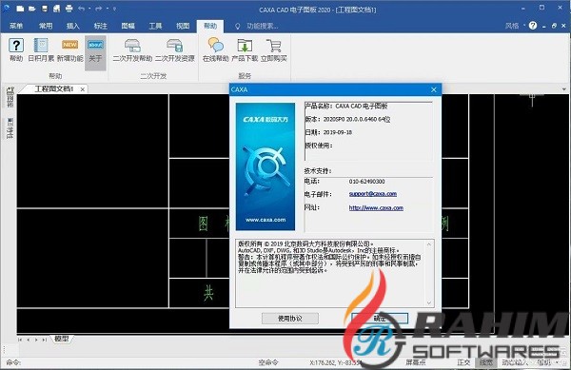Click the Help question mark icon
This screenshot has width=571, height=370.
pyautogui.click(x=16, y=46)
